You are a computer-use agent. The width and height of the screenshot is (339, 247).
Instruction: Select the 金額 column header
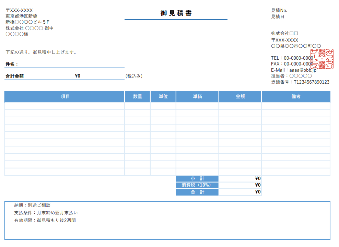click(x=240, y=97)
